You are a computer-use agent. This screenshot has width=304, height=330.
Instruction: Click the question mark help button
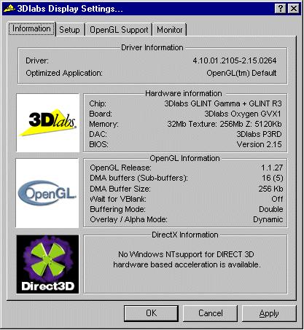coord(281,9)
